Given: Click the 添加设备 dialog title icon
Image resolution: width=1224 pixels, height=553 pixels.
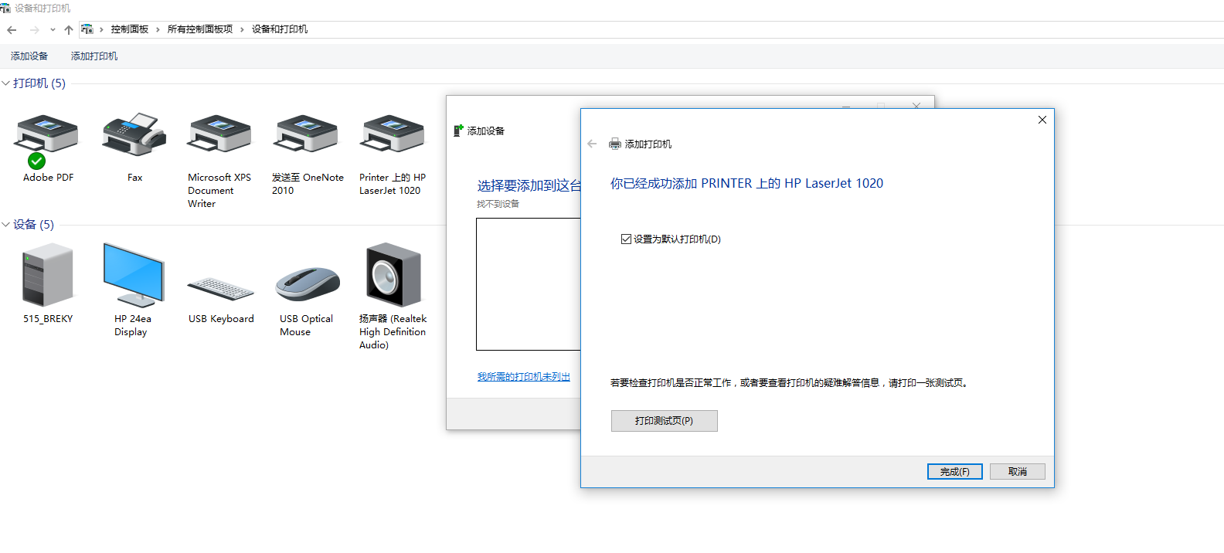Looking at the screenshot, I should [458, 131].
